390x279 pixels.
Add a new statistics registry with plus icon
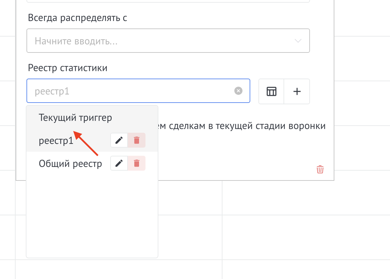click(297, 91)
